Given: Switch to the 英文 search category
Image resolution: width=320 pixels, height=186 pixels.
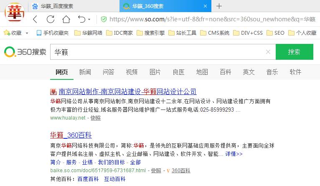Looking at the screenshot, I should click(x=249, y=72).
